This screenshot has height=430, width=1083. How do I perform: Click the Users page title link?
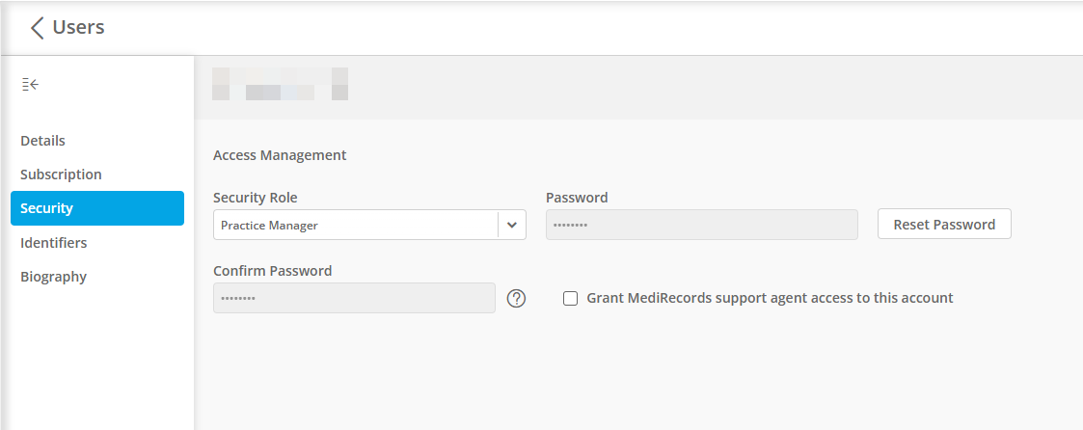pos(79,28)
